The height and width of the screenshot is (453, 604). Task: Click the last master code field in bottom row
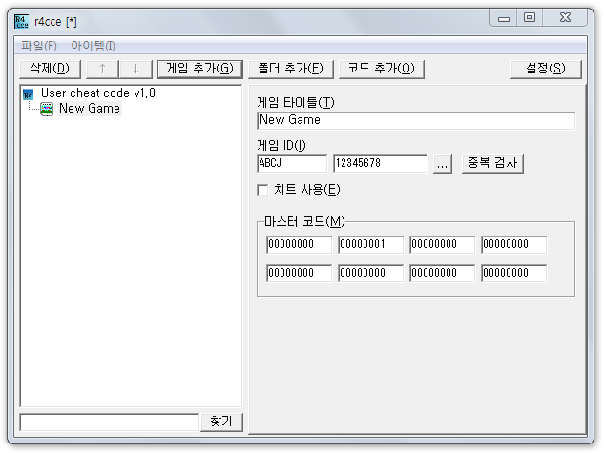(x=514, y=273)
